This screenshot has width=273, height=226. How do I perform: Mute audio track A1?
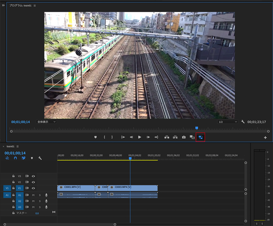coord(33,195)
